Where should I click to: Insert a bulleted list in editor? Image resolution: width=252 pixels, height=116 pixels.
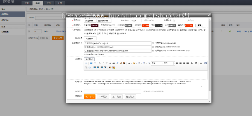pyautogui.click(x=144, y=63)
